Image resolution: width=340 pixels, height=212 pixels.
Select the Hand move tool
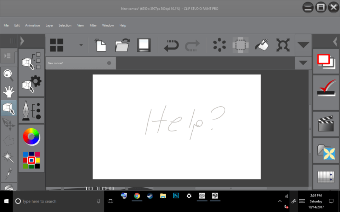[8, 92]
